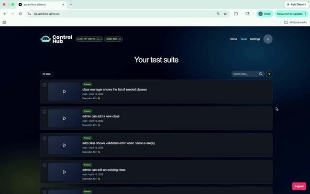Check the 'add class shows validation error' test box
Image resolution: width=310 pixels, height=194 pixels.
click(44, 138)
